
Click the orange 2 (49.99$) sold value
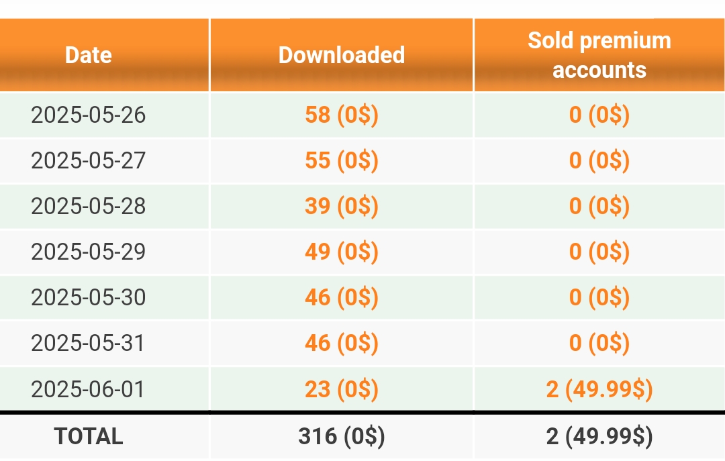pyautogui.click(x=599, y=389)
